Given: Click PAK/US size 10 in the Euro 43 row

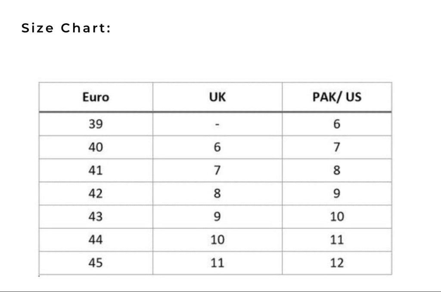Looking at the screenshot, I should pos(337,216).
